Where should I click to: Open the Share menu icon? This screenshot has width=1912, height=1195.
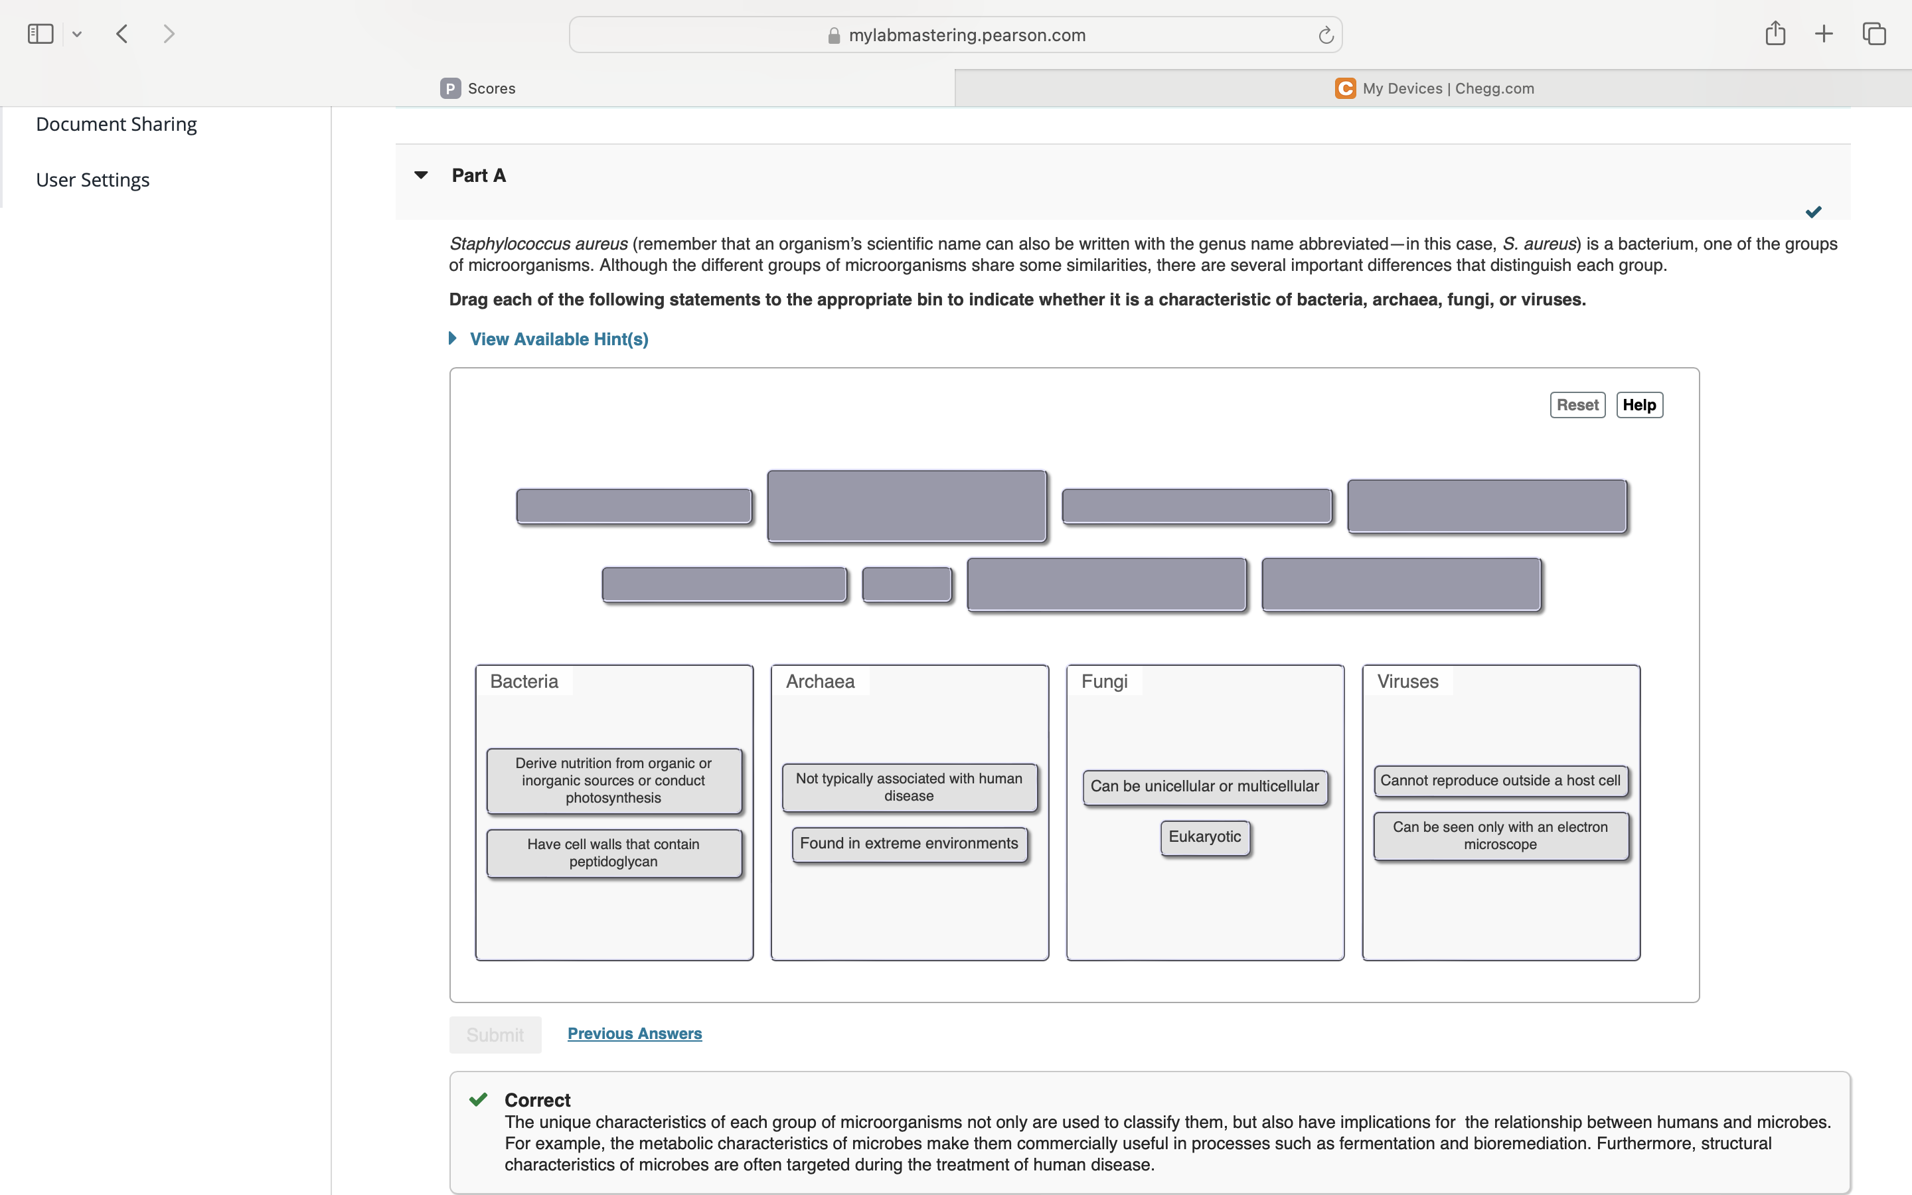click(x=1775, y=33)
